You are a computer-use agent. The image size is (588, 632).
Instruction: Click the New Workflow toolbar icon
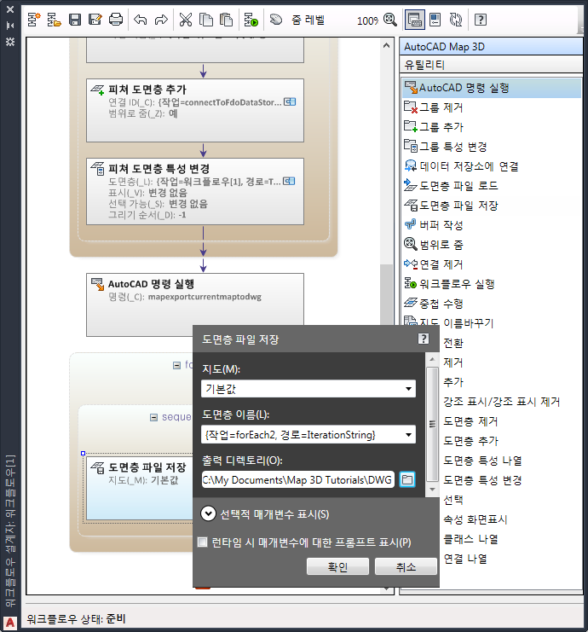34,20
